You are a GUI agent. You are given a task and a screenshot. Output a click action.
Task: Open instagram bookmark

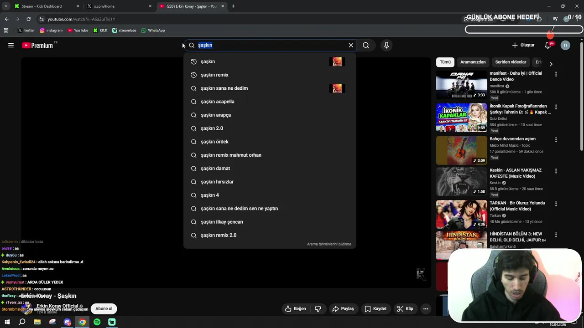[51, 31]
